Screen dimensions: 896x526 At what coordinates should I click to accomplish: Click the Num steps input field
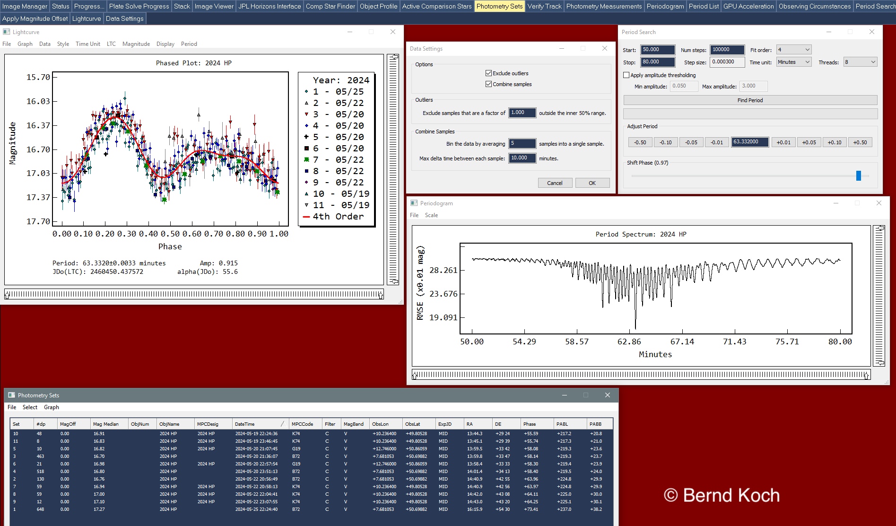click(x=727, y=50)
